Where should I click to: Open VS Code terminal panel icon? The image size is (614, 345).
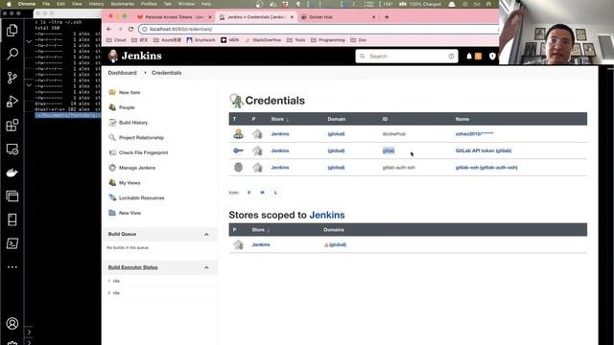point(12,243)
